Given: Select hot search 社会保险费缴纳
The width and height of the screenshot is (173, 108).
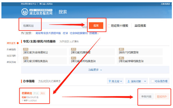Looking at the screenshot, I should coord(79,33).
